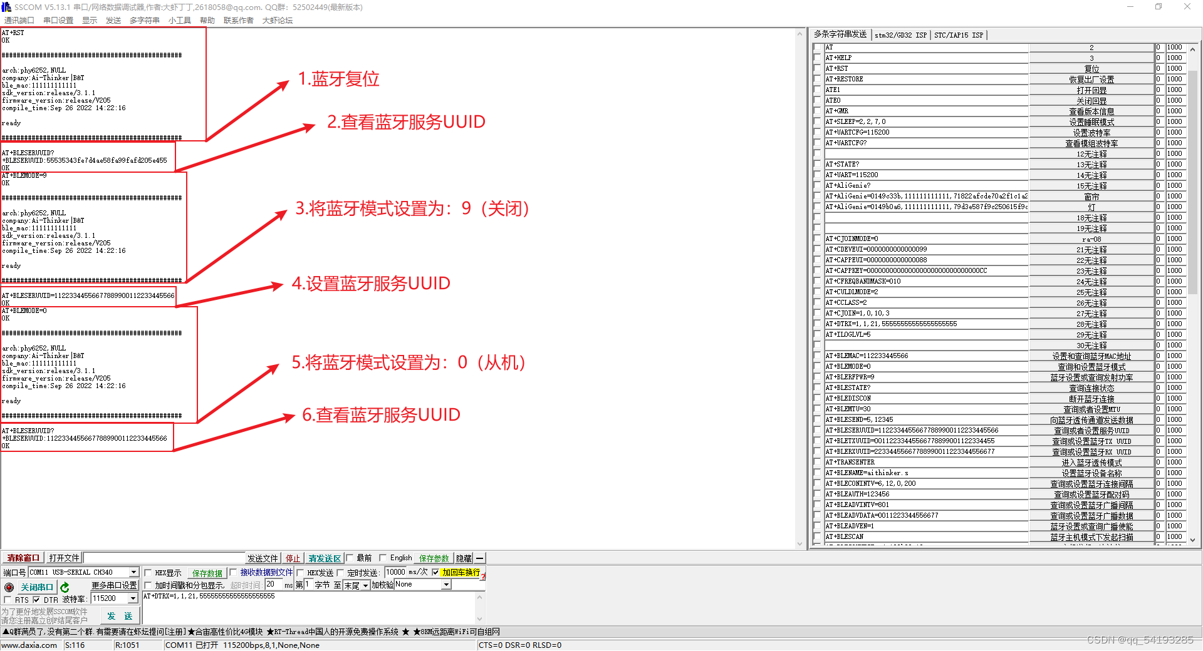
Task: Click the 停止 button
Action: tap(293, 558)
